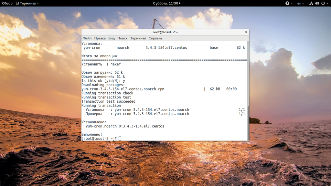Click the command prompt after [root@losst-2 ~]#
The width and height of the screenshot is (331, 186).
pyautogui.click(x=120, y=139)
